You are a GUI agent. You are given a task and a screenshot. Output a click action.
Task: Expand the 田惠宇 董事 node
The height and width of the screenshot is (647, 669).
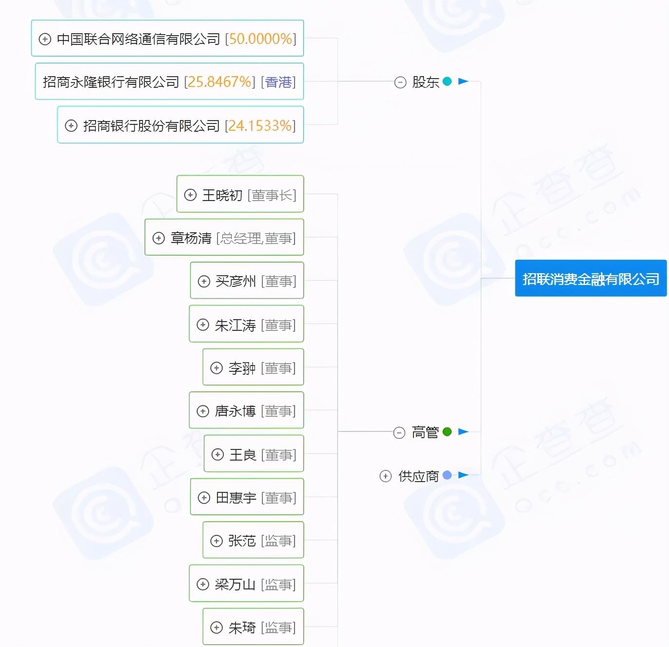click(204, 498)
